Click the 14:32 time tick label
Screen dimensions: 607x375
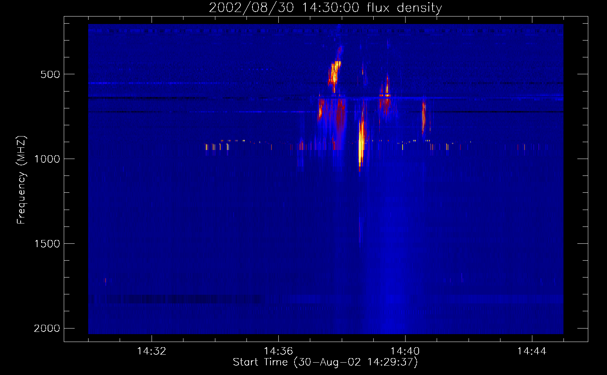pyautogui.click(x=152, y=351)
